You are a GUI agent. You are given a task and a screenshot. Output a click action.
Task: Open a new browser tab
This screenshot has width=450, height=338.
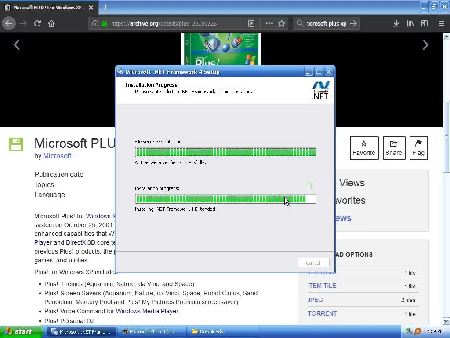(105, 7)
